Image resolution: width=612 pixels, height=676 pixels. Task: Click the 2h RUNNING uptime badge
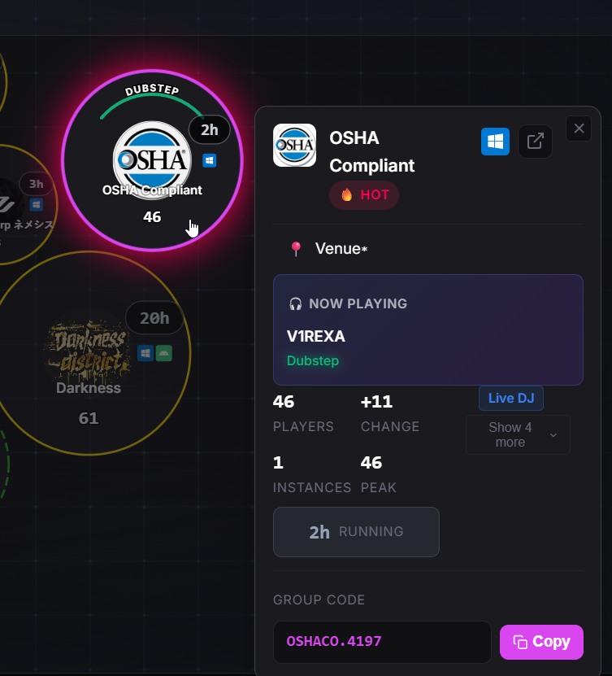coord(356,532)
